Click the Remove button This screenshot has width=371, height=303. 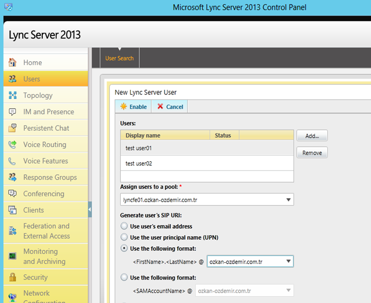(x=312, y=153)
